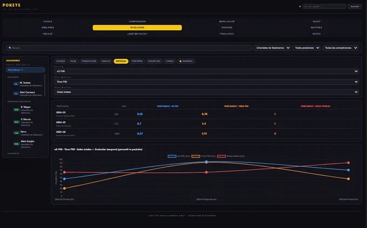Click the Pere Marco xG P90 column header
Viewport: 367px width, 228px height.
point(168,106)
